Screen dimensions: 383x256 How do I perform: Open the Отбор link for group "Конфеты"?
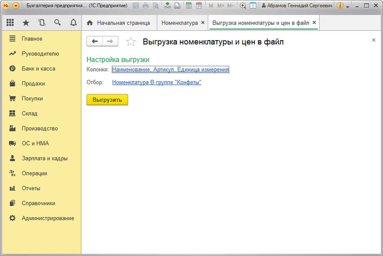157,82
